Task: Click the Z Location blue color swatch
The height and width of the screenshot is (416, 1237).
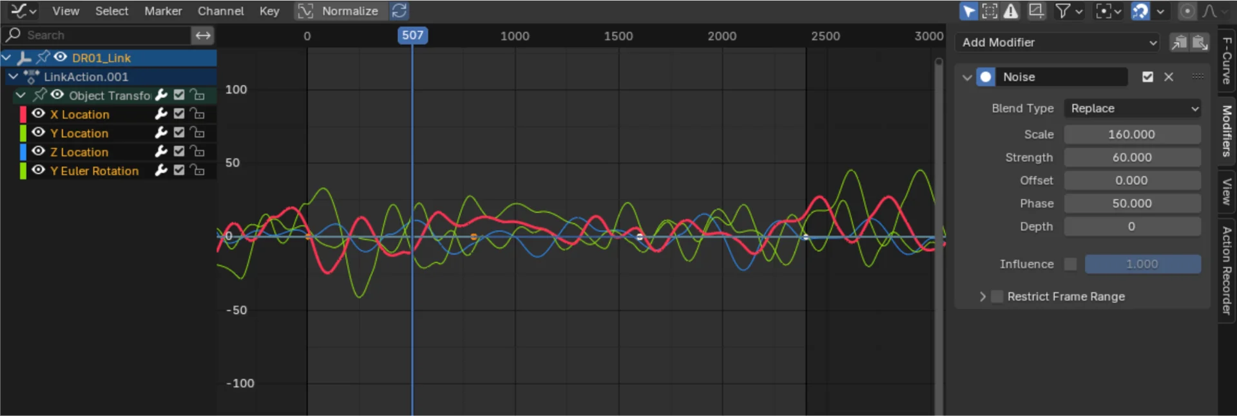Action: (x=23, y=152)
